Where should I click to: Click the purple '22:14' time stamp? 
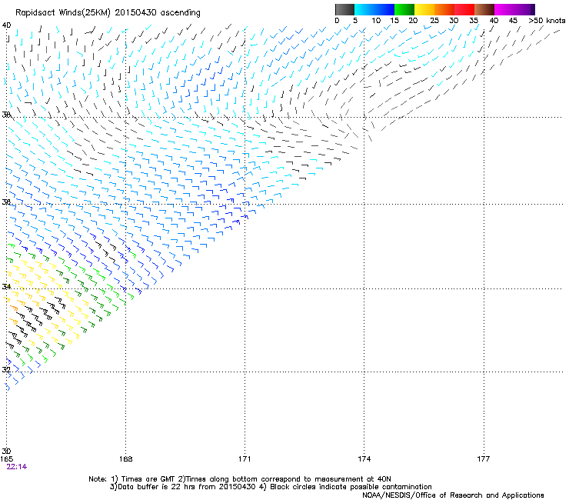(x=17, y=467)
